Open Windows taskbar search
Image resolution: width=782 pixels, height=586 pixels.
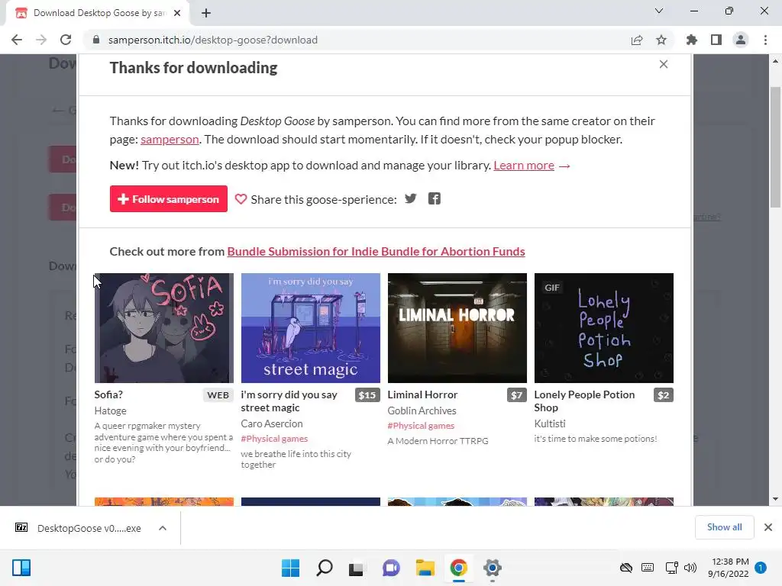coord(324,568)
